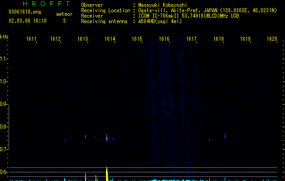The image size is (285, 181).
Task: Click the 0.9 kHz frequency label
Action: pos(3,104)
